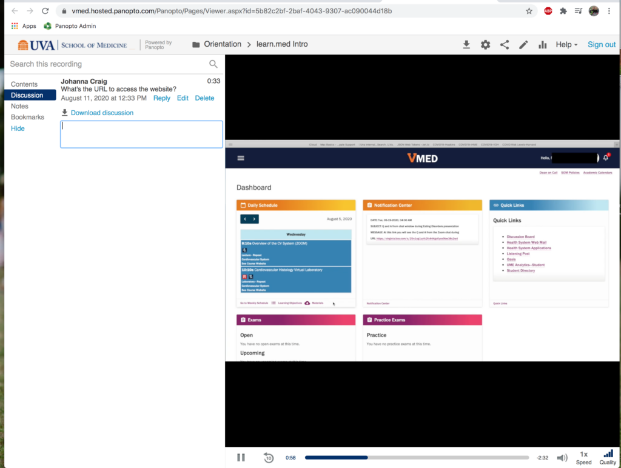621x468 pixels.
Task: Reload the Panopto viewer page
Action: (x=45, y=11)
